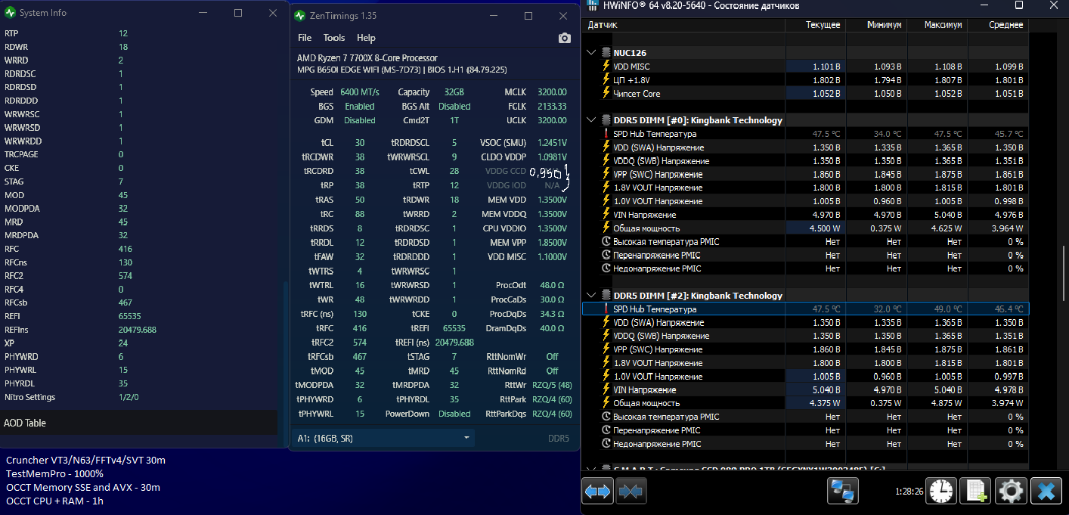Open the ZenTimings Tools menu

[334, 38]
